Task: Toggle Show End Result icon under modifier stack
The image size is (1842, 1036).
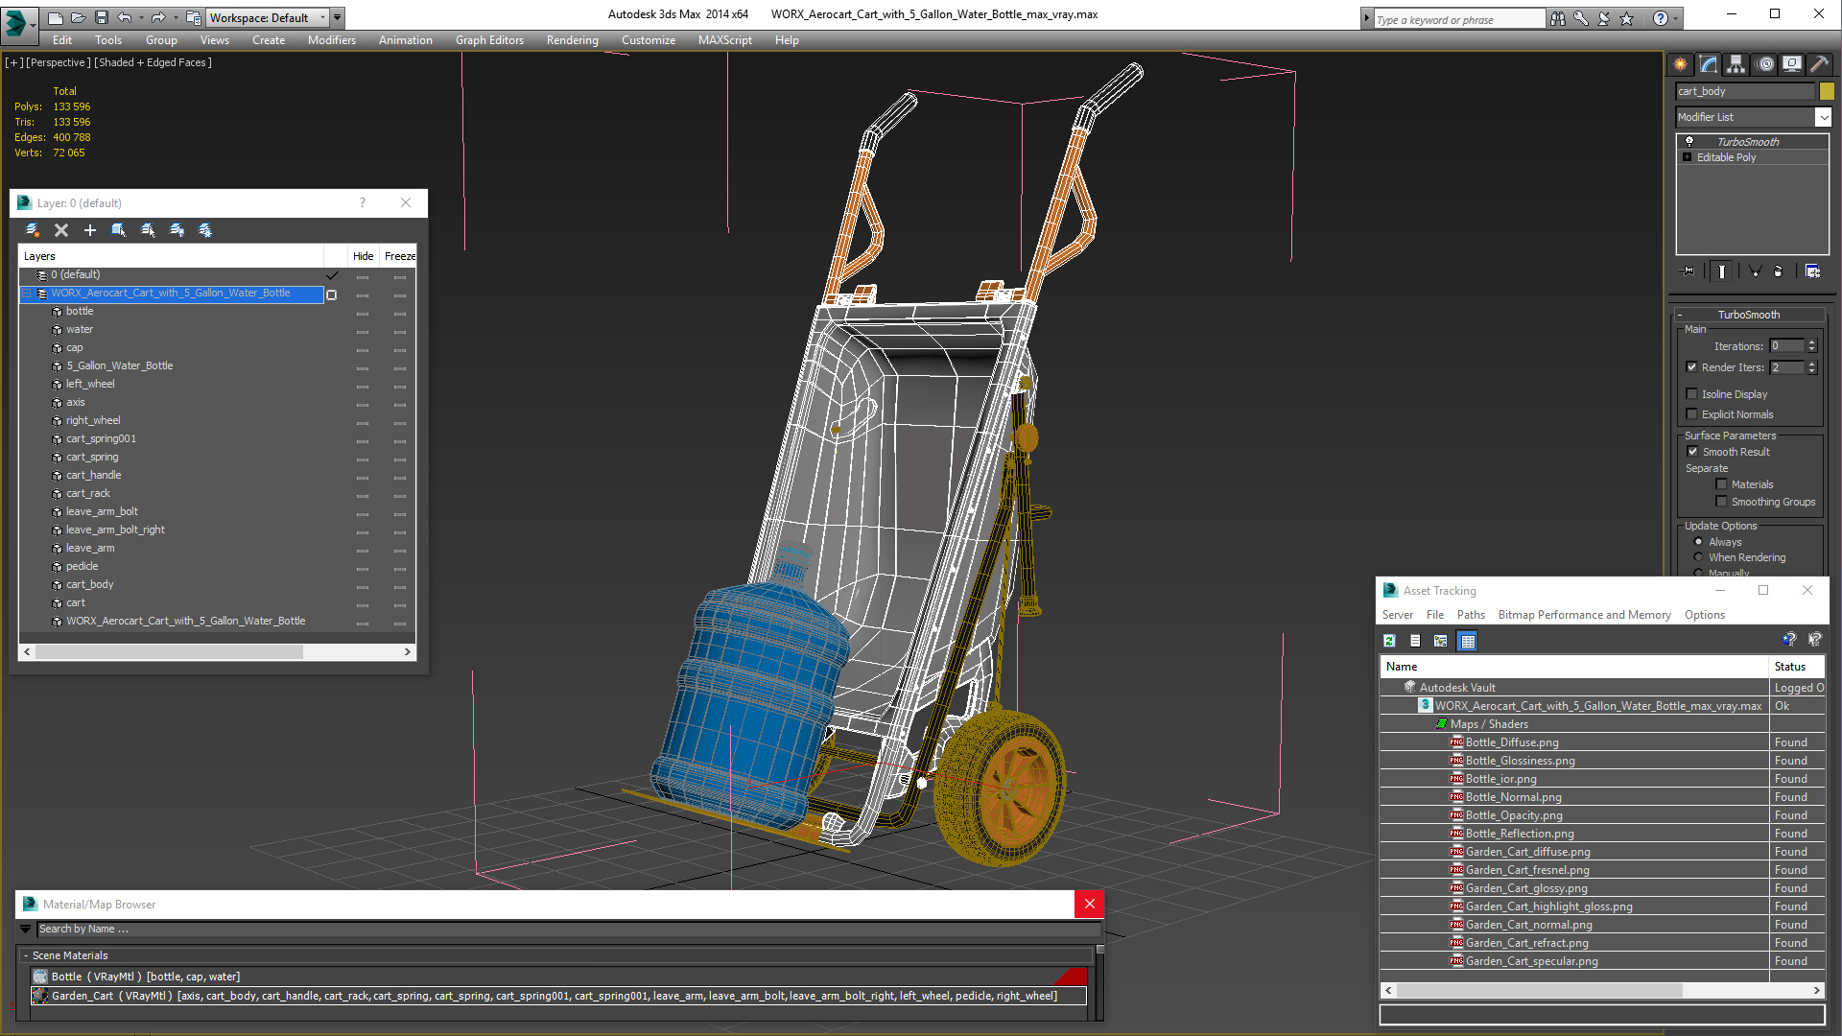Action: point(1722,271)
